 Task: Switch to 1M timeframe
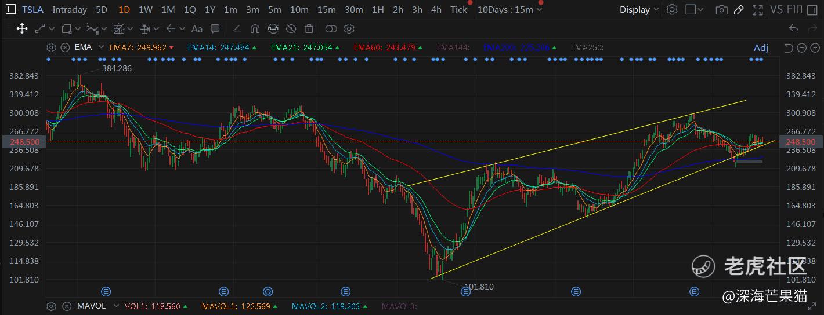coord(168,9)
